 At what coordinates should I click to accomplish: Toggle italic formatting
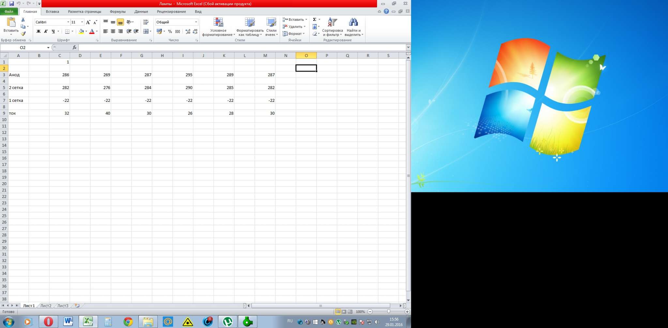tap(46, 32)
